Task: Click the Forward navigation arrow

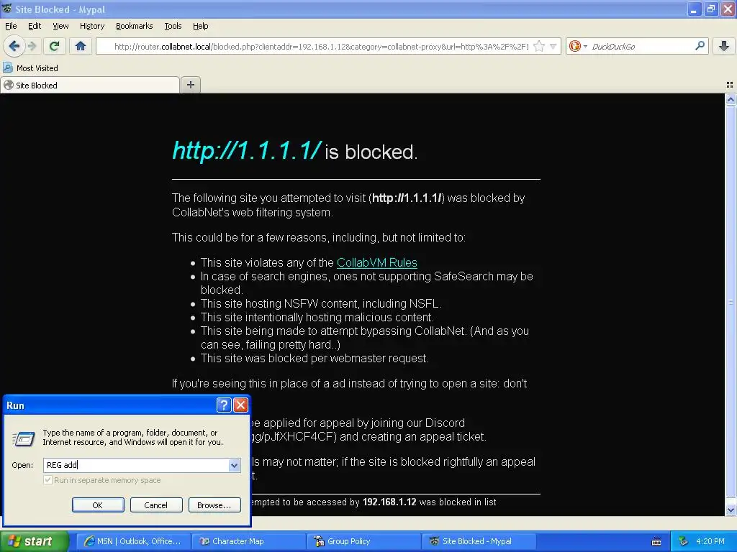Action: 32,46
